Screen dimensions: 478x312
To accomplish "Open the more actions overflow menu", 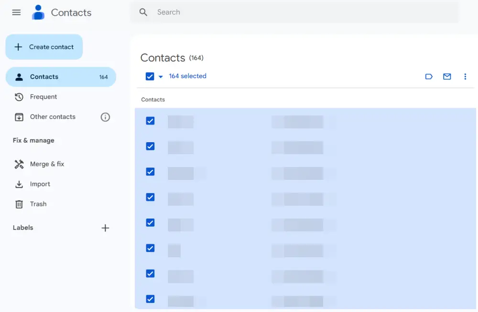I will click(465, 76).
